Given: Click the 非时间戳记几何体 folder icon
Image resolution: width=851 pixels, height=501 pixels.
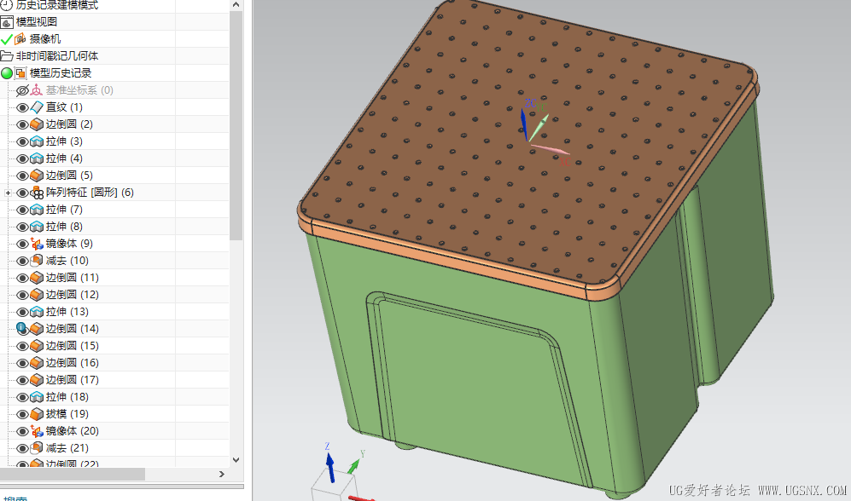Looking at the screenshot, I should coord(7,55).
